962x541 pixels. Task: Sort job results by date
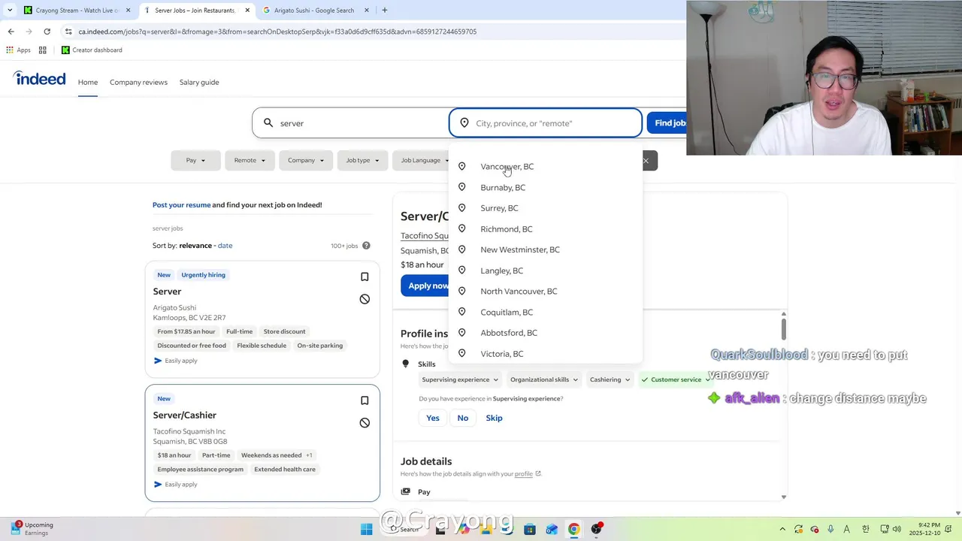225,246
